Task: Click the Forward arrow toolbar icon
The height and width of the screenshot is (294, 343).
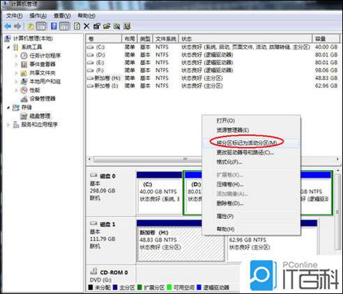Action: pyautogui.click(x=17, y=26)
